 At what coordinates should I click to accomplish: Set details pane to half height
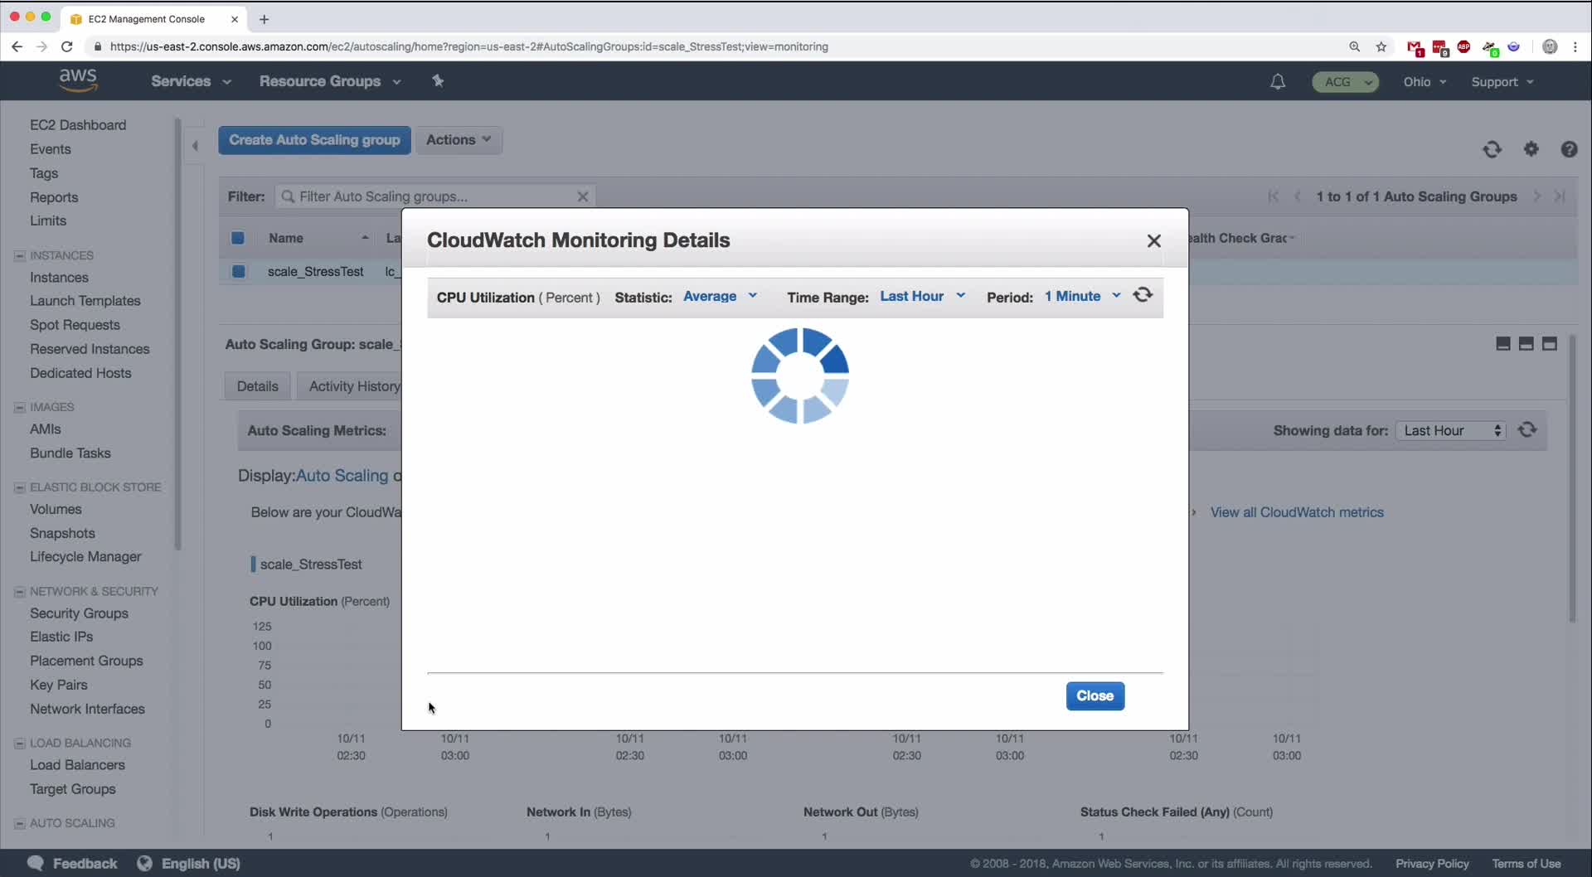pos(1526,344)
